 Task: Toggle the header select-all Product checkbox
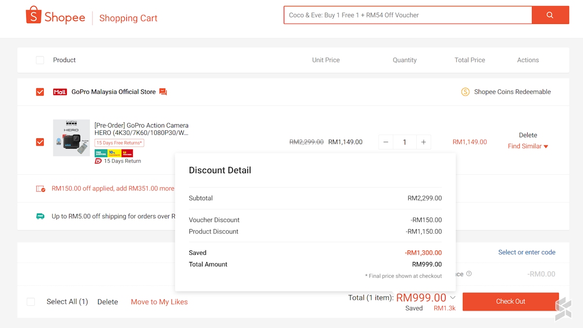[40, 60]
